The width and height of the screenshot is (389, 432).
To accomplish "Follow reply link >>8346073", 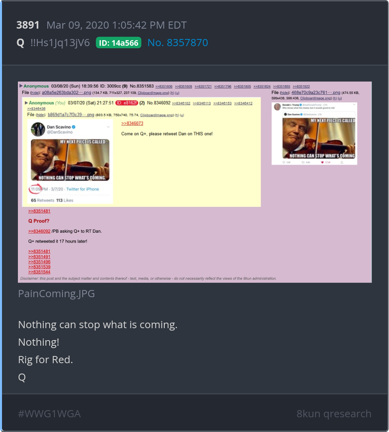I will (x=132, y=123).
